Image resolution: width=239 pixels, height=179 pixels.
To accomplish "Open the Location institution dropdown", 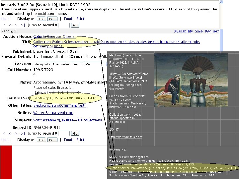I will (x=70, y=64).
